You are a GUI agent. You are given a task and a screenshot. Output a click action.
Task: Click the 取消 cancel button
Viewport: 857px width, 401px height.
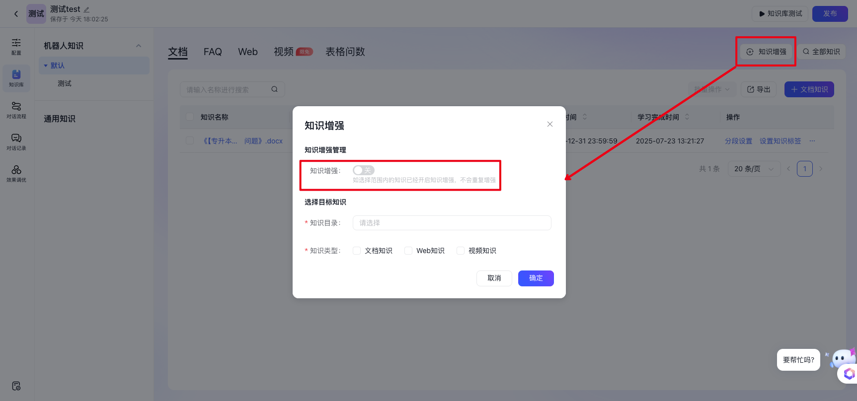coord(494,278)
